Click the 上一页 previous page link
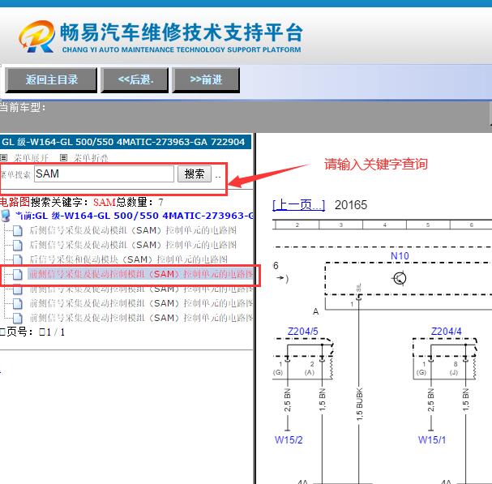 [x=299, y=205]
